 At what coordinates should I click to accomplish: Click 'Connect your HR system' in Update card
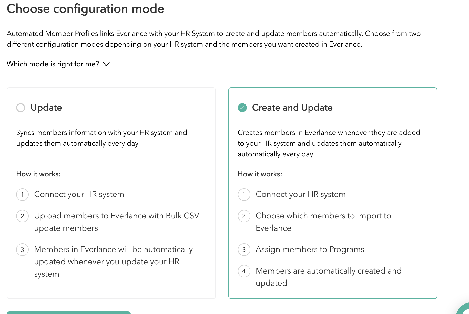pos(79,194)
